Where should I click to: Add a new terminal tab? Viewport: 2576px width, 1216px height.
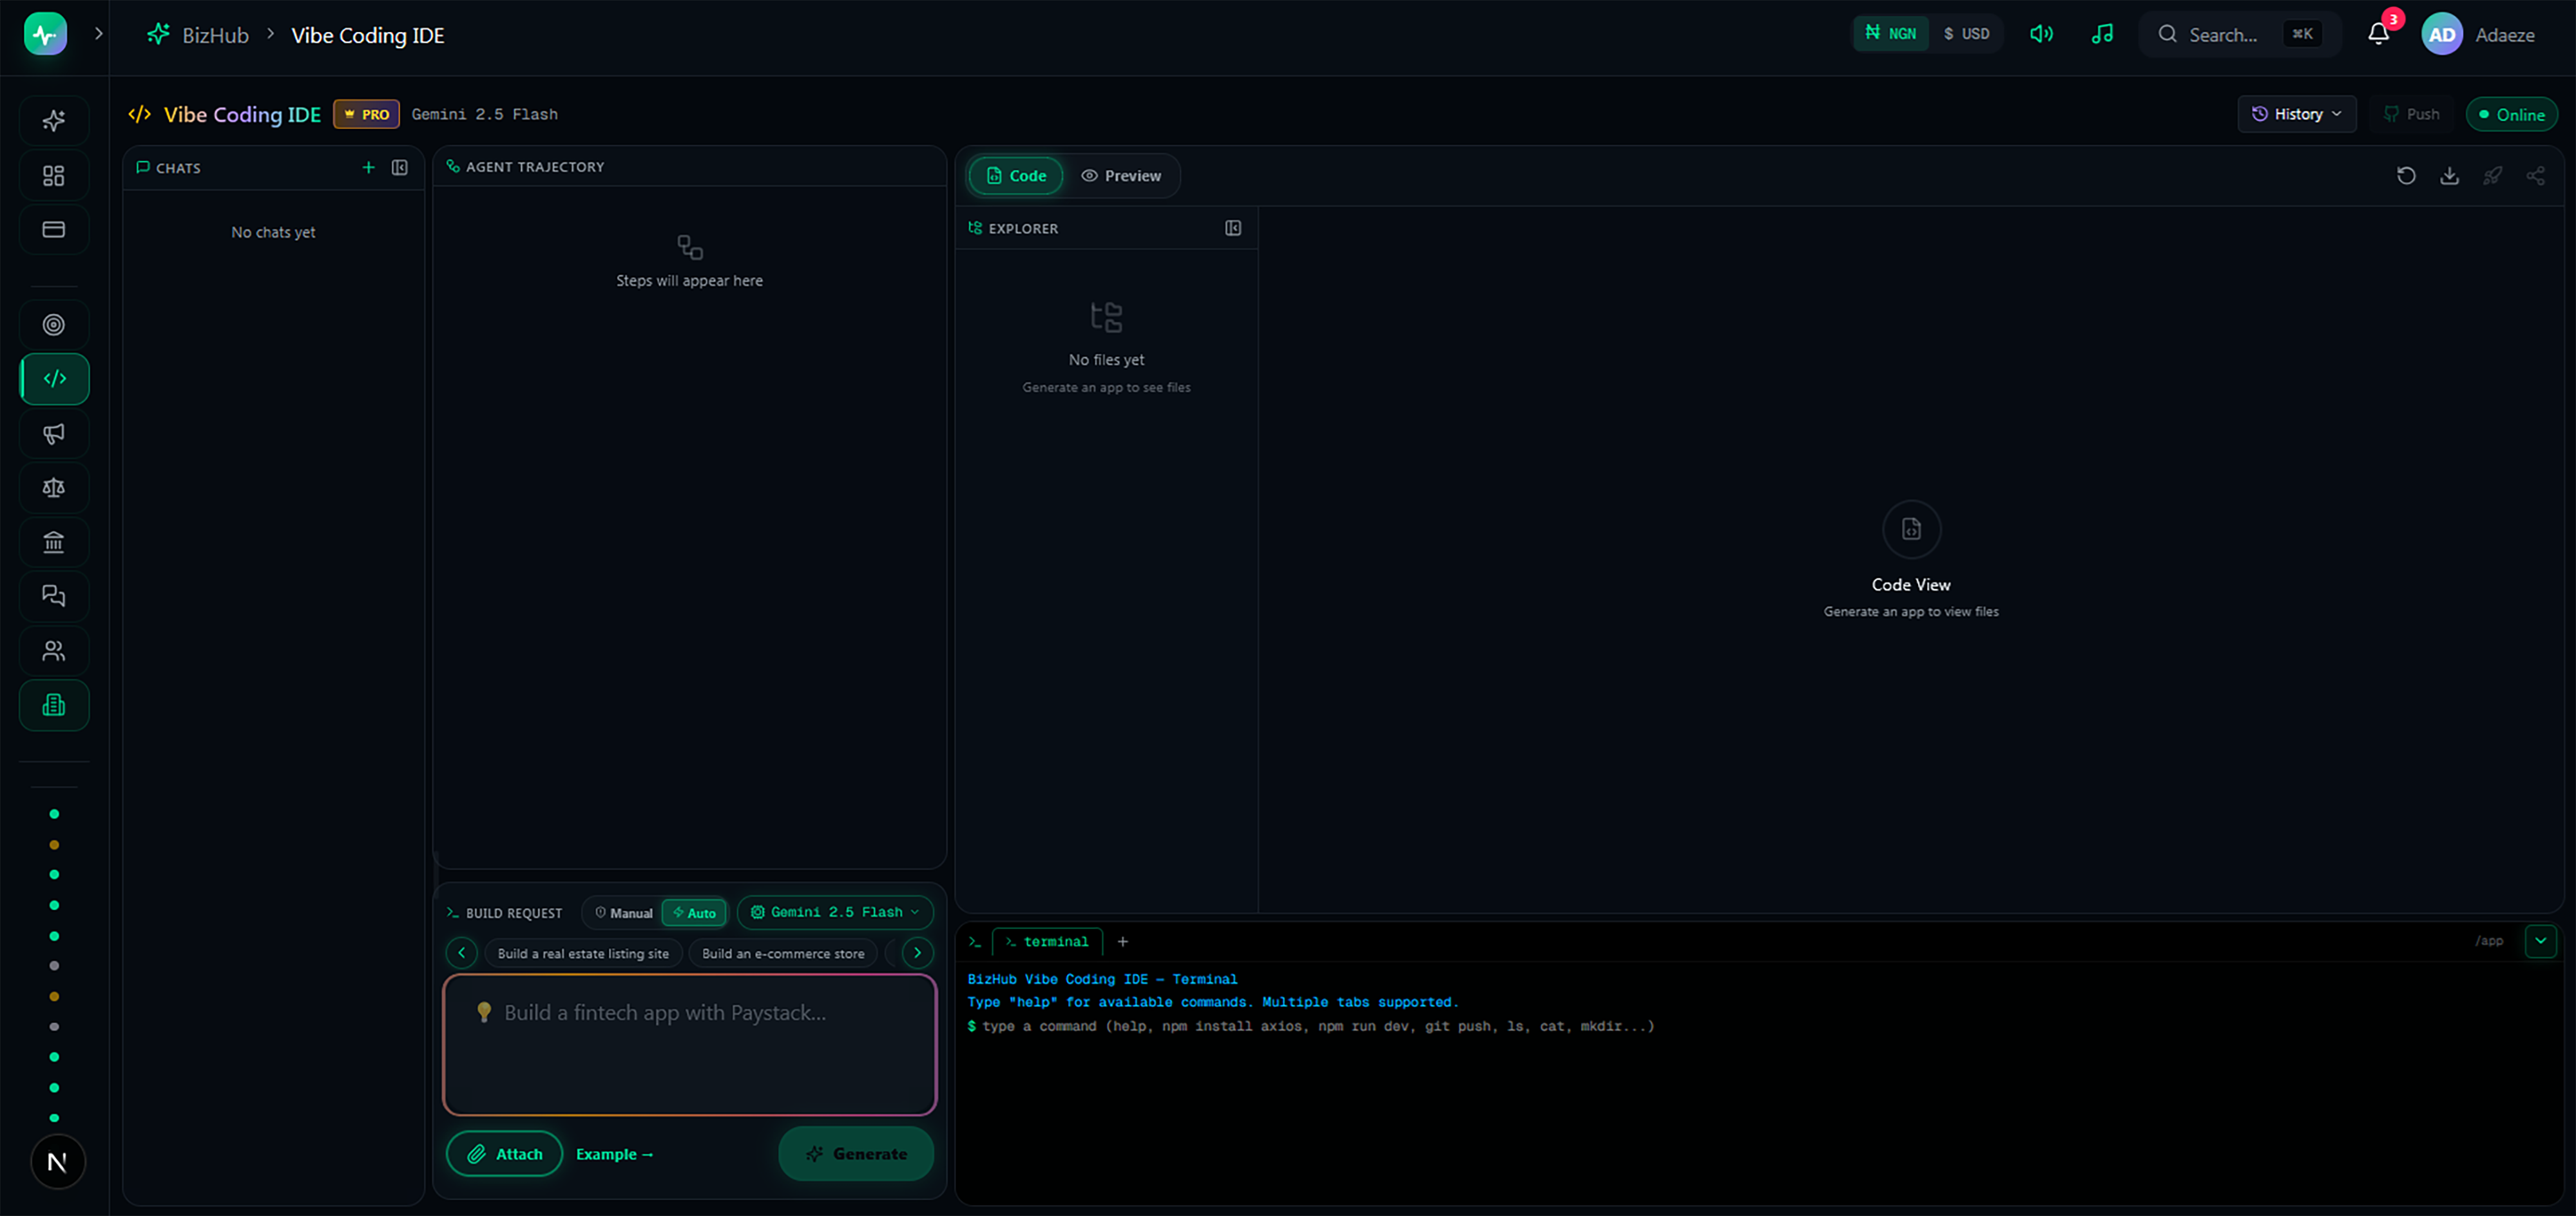pos(1122,942)
